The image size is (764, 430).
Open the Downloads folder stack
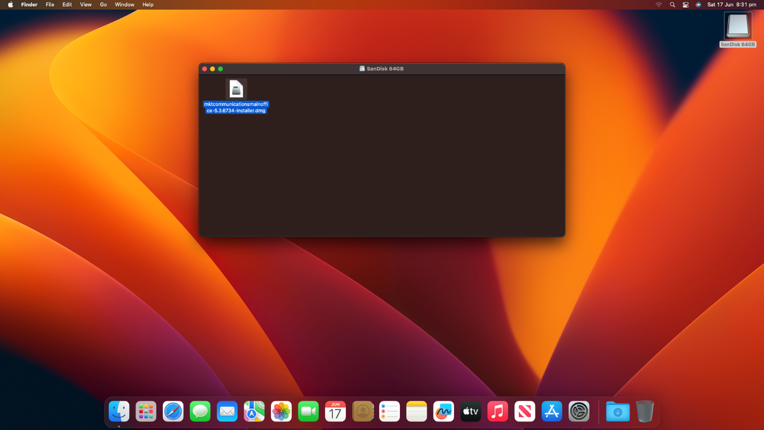(618, 411)
